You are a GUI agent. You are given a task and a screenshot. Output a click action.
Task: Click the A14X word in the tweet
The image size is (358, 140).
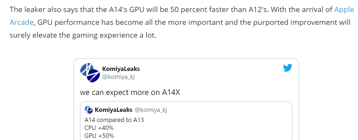(x=171, y=92)
